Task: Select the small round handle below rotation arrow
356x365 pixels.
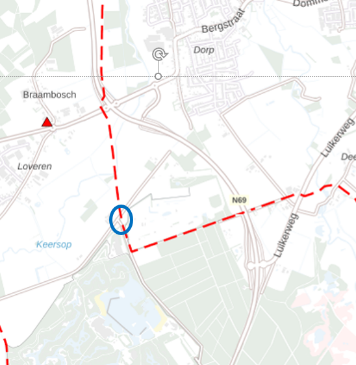Action: click(x=158, y=76)
